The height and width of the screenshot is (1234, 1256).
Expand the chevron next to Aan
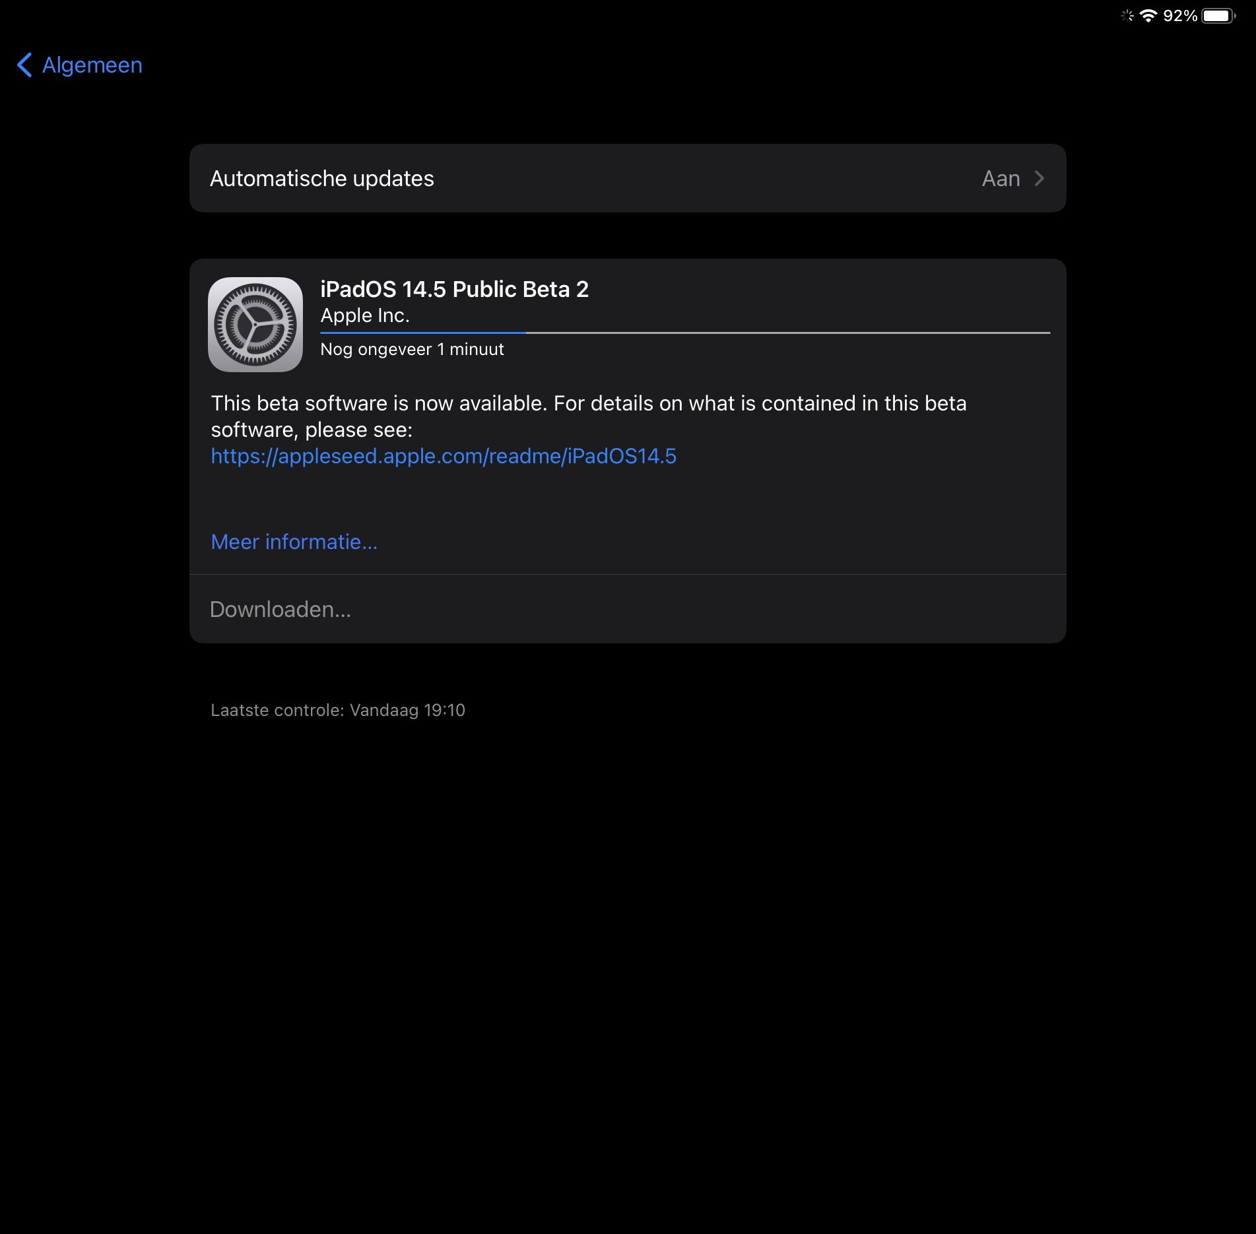1040,179
